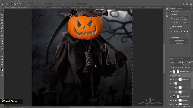Open the search icon at top right

point(184,4)
